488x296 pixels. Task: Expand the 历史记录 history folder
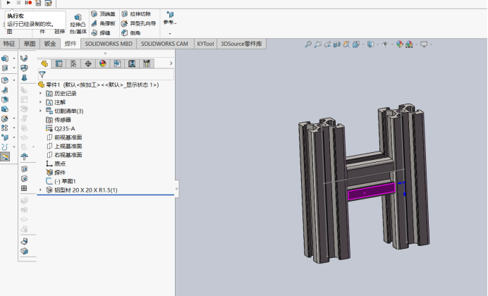pyautogui.click(x=40, y=93)
